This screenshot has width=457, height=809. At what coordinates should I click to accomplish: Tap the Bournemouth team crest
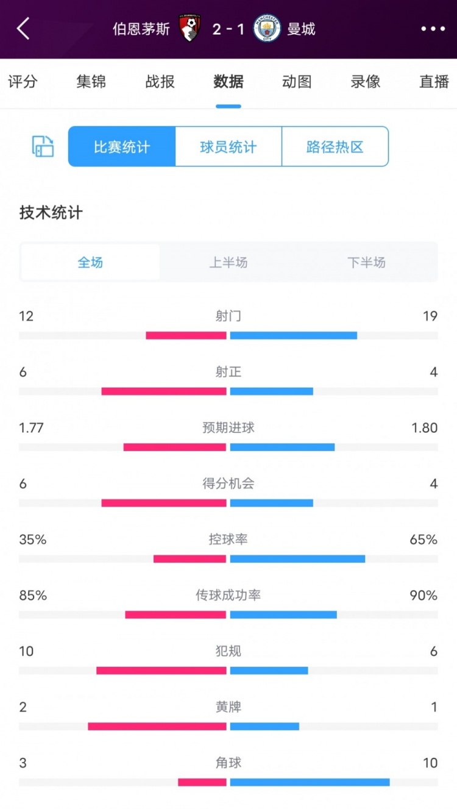[x=190, y=29]
